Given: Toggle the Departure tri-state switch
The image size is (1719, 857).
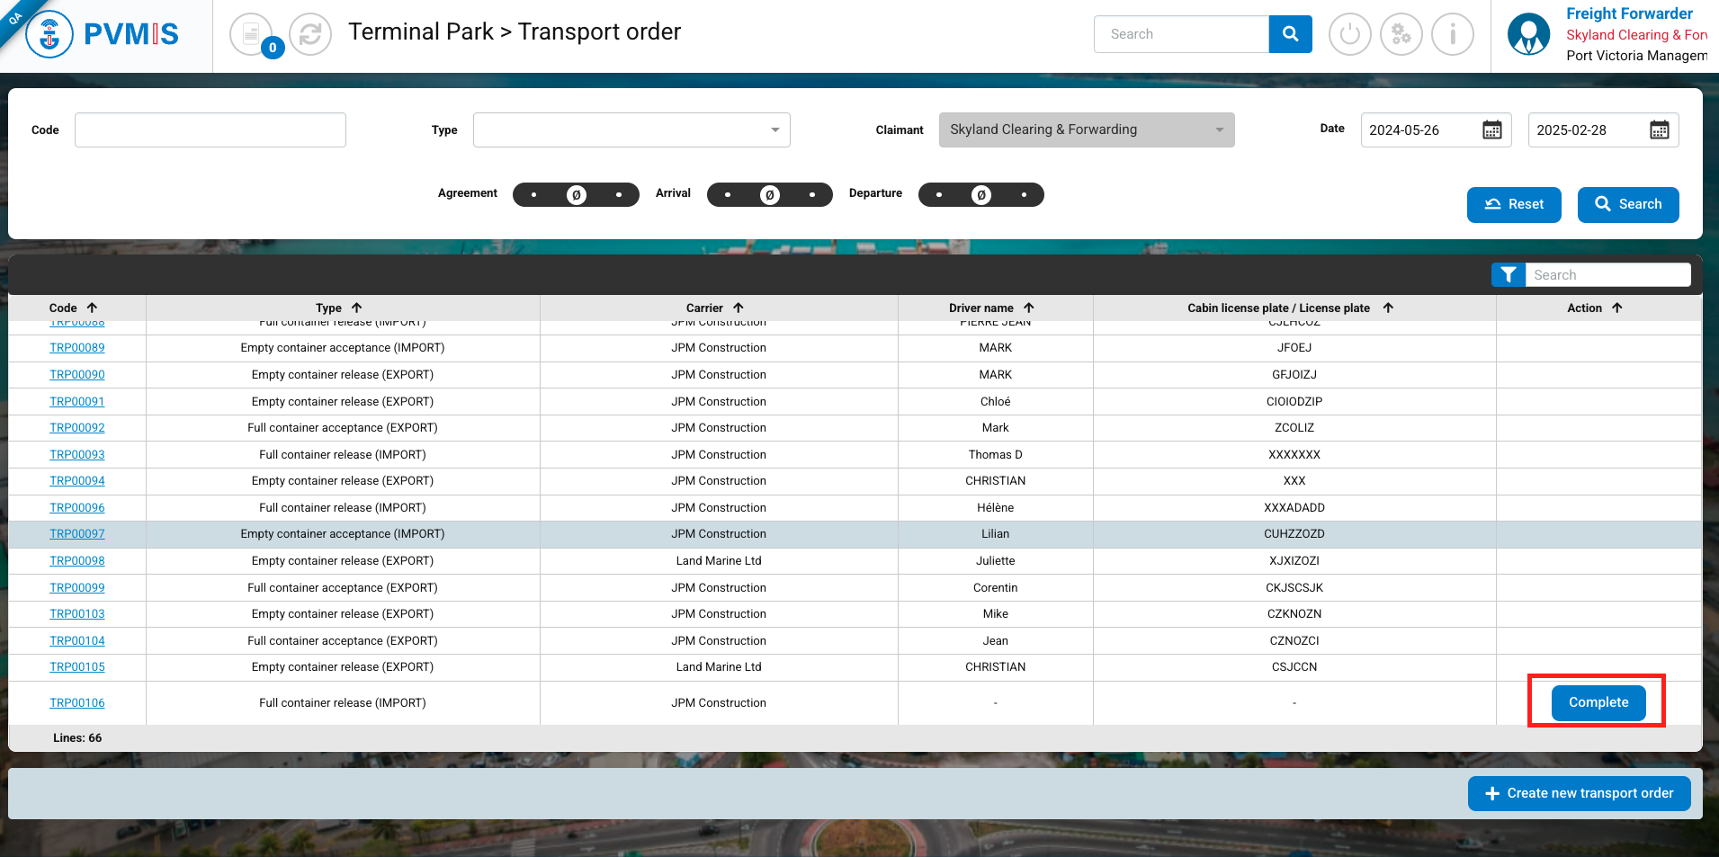Looking at the screenshot, I should (980, 195).
